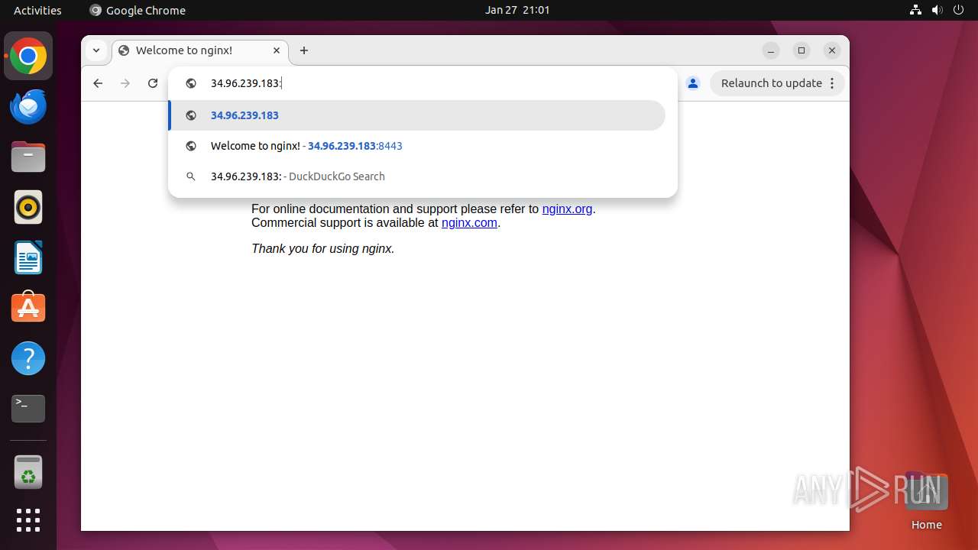Close the Chrome window
The image size is (978, 550).
pyautogui.click(x=832, y=50)
